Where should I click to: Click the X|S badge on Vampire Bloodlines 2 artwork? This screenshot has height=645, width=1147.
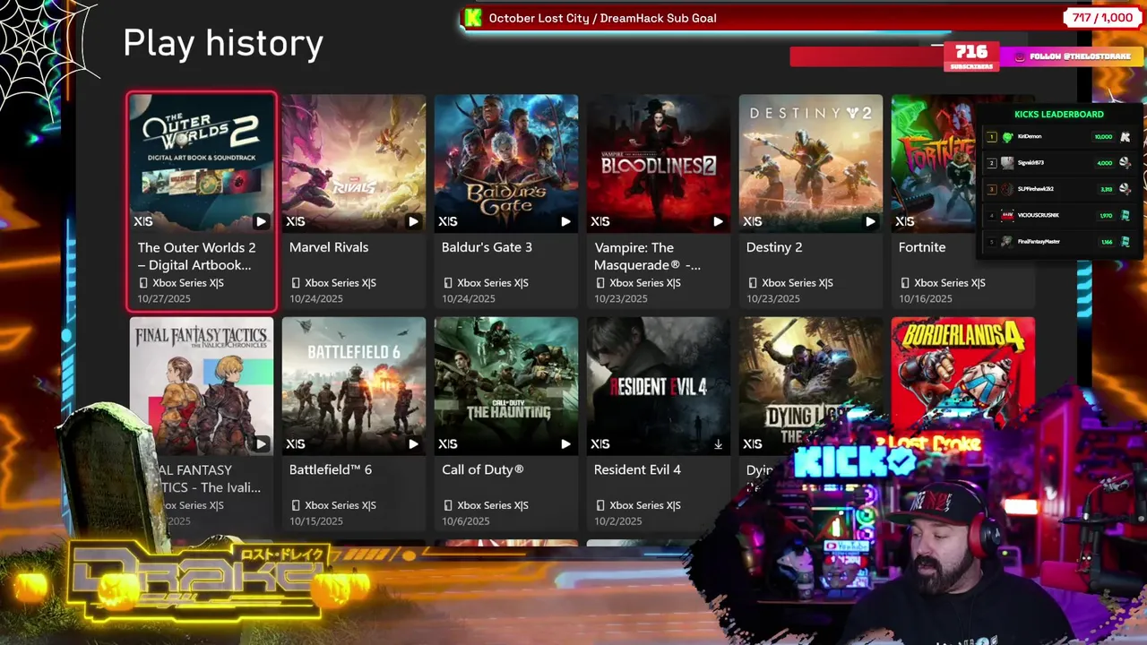coord(600,221)
